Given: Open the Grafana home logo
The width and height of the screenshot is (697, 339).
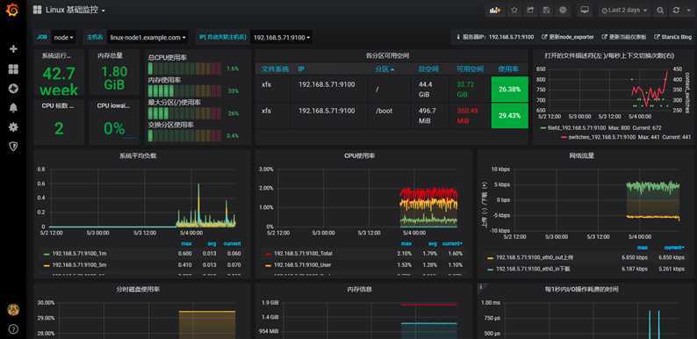Looking at the screenshot, I should pos(12,10).
